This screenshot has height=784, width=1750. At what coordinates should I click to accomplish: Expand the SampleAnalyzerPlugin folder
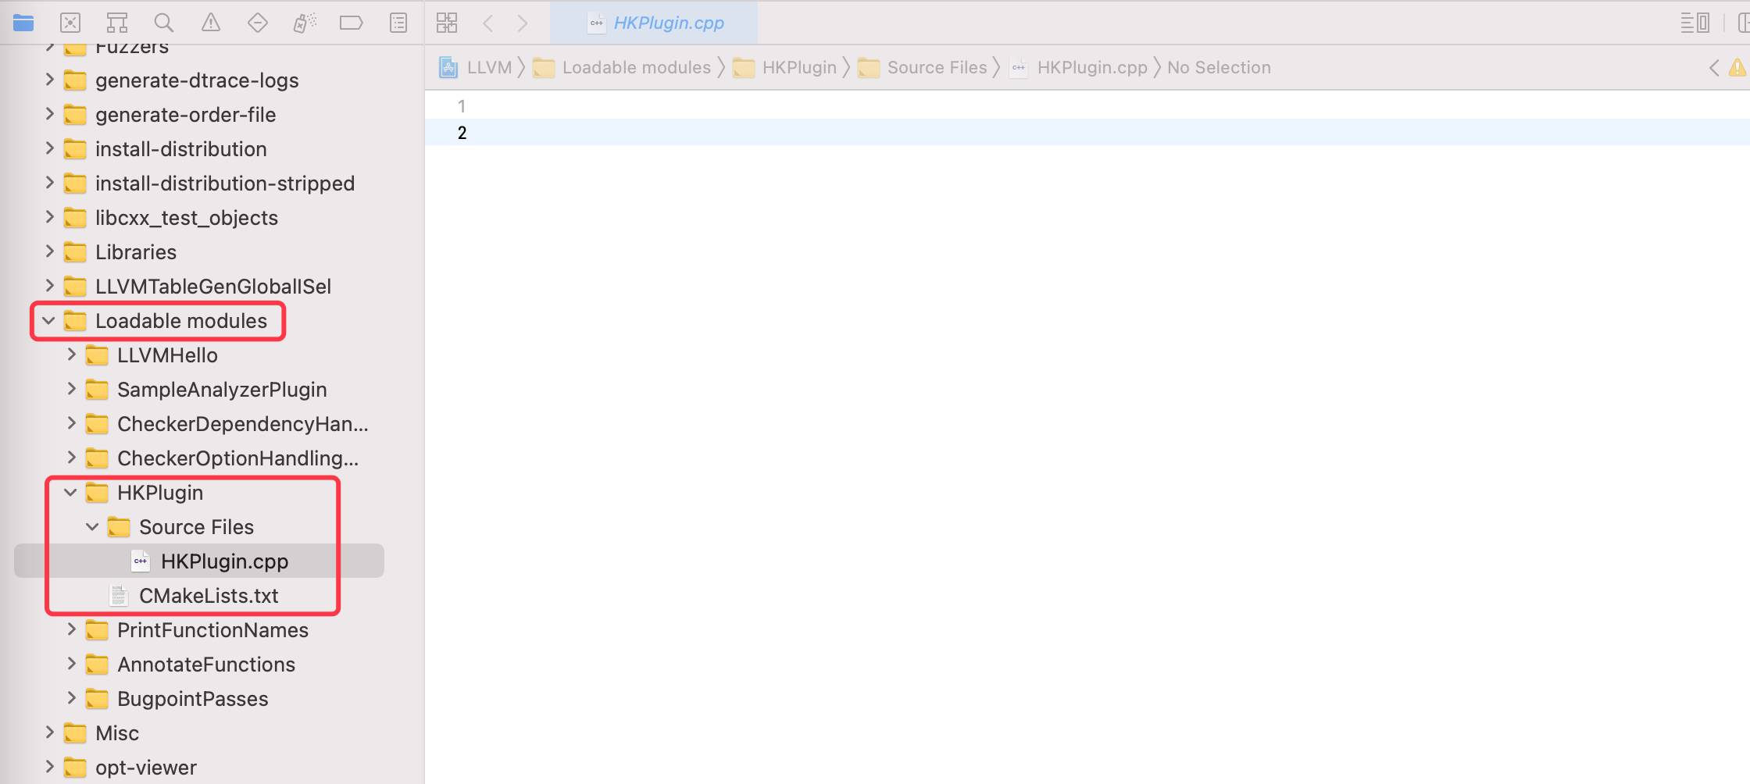tap(72, 389)
